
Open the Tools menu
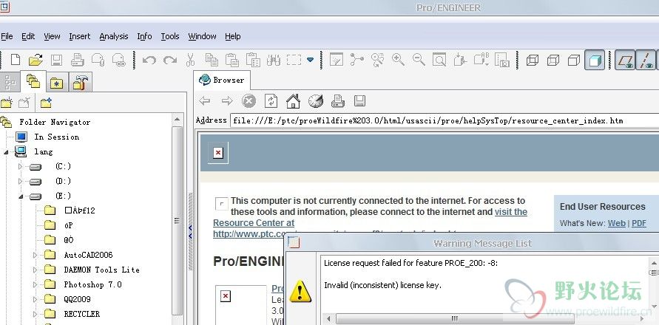pos(170,36)
